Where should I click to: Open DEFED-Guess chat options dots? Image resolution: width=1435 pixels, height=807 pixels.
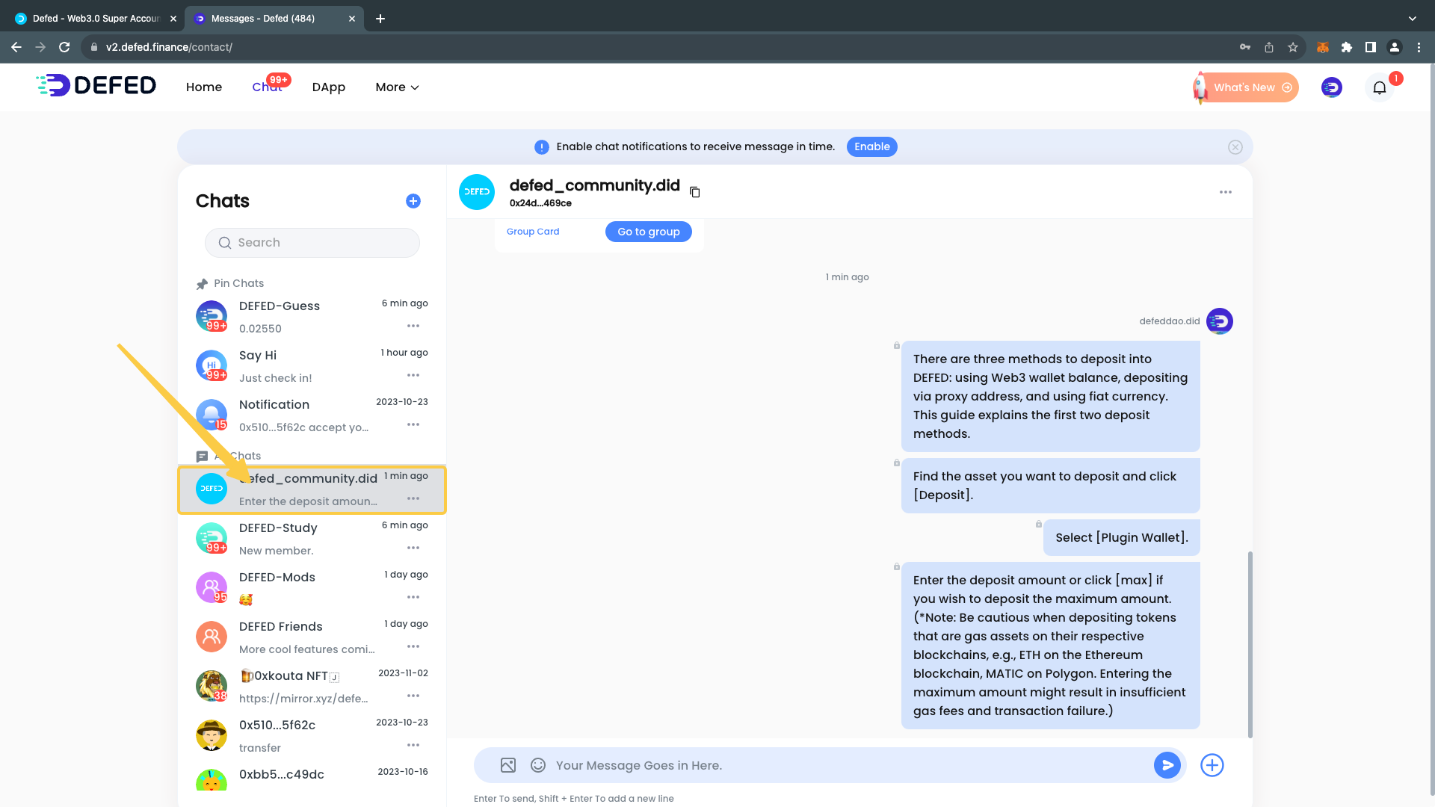pyautogui.click(x=413, y=326)
